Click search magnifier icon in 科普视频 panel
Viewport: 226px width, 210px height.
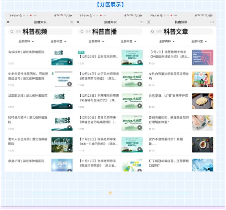pos(12,32)
